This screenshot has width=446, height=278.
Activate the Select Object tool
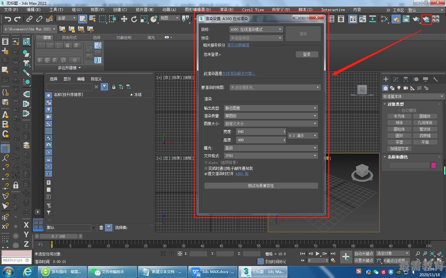[82, 19]
